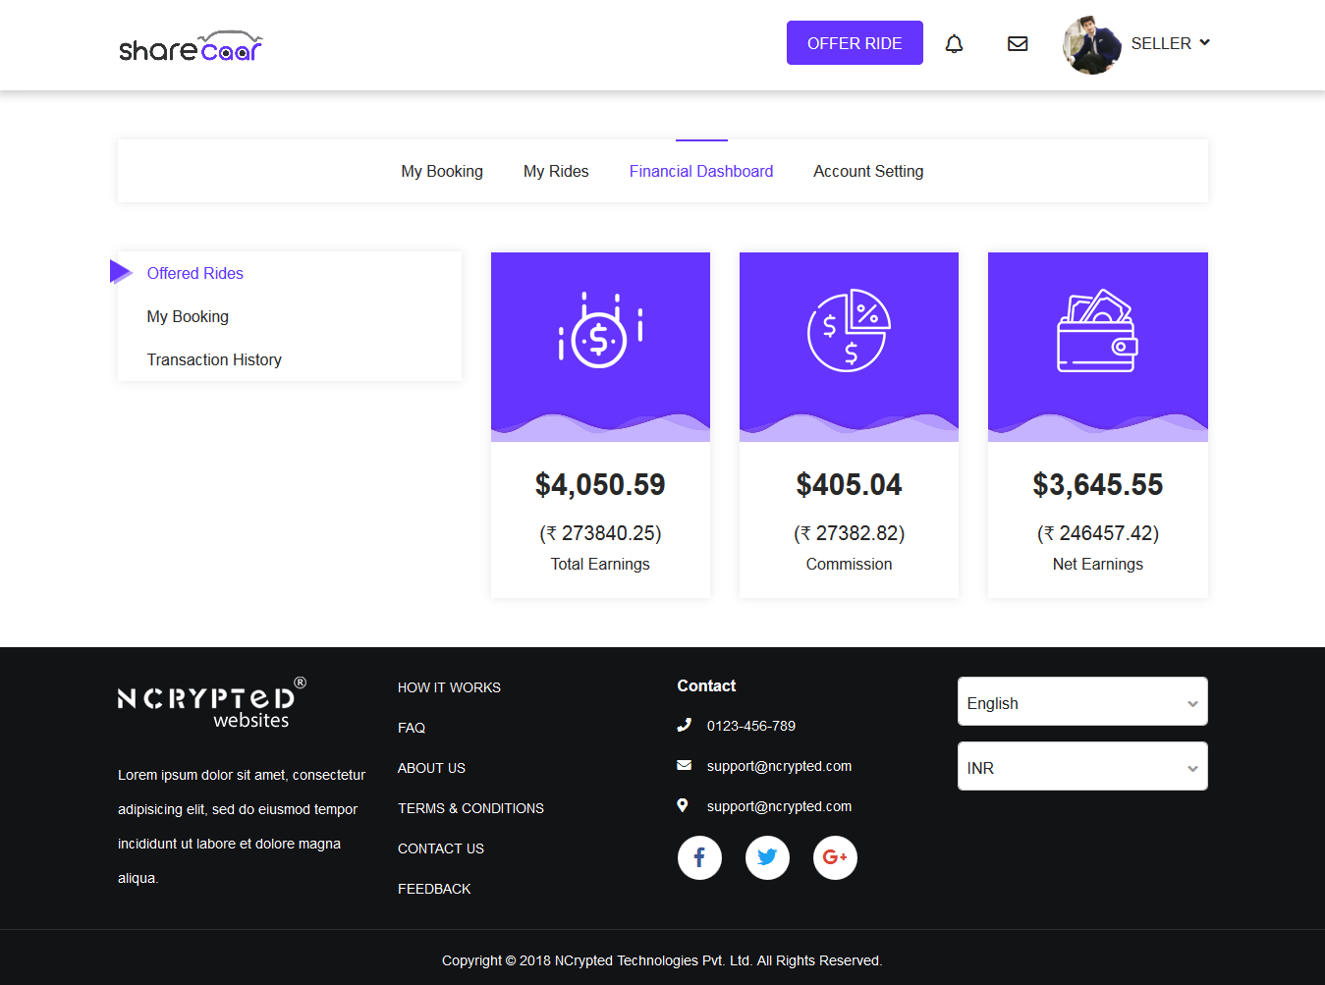Click the Commission pie chart icon

[x=849, y=330]
